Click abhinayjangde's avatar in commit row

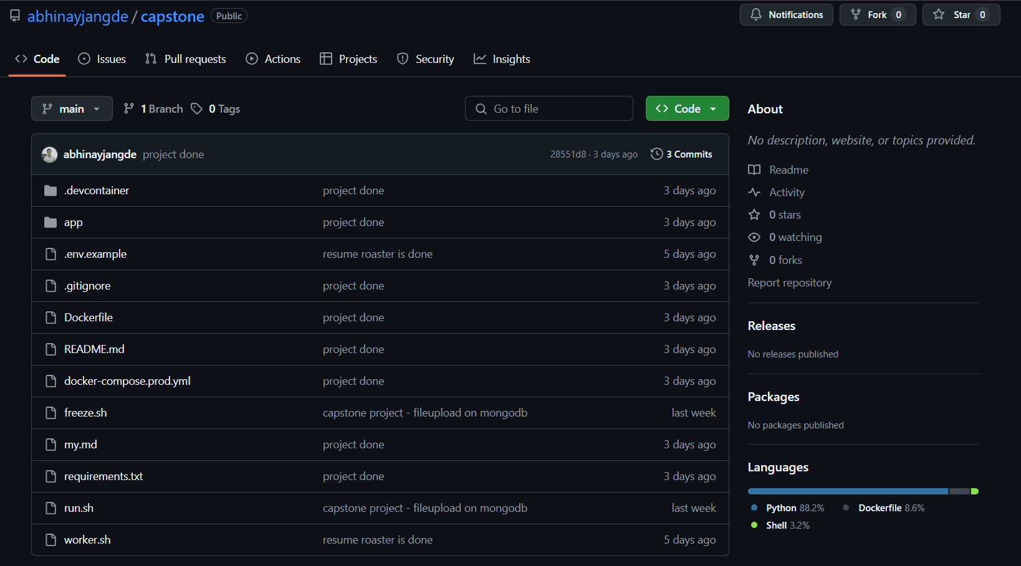tap(49, 154)
